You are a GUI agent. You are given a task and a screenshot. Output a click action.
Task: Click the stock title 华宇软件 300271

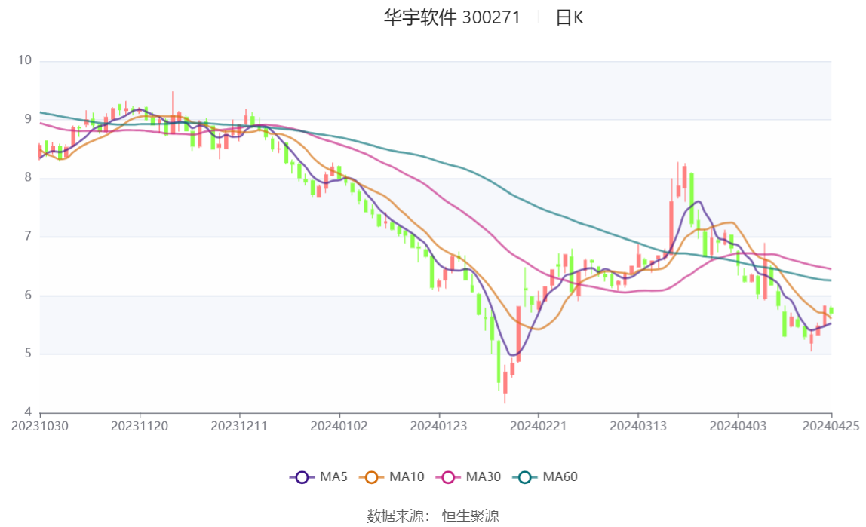(452, 18)
